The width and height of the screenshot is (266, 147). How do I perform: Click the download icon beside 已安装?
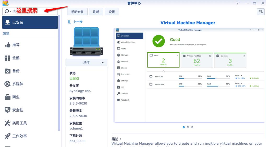click(8, 22)
